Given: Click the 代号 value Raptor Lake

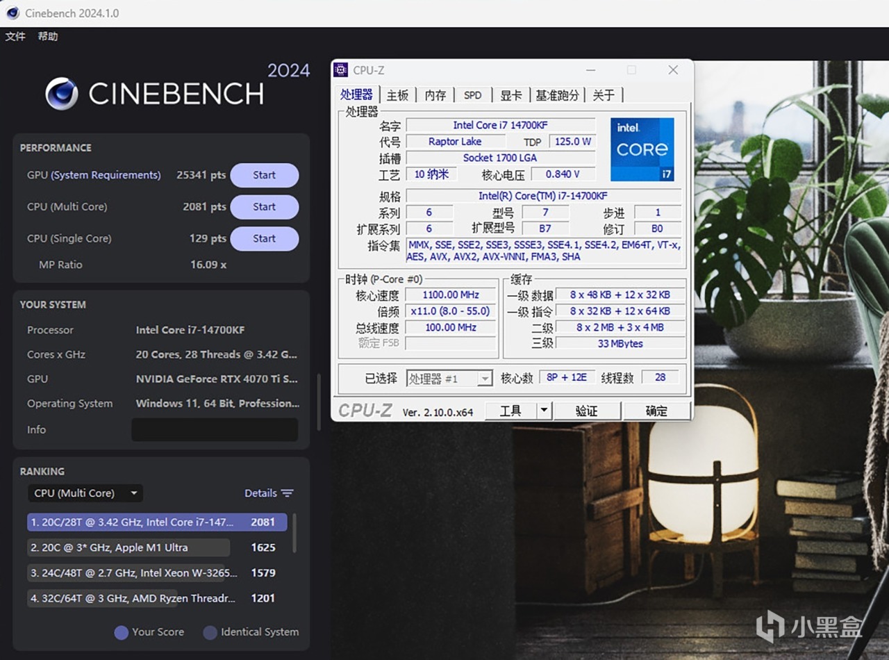Looking at the screenshot, I should (455, 141).
